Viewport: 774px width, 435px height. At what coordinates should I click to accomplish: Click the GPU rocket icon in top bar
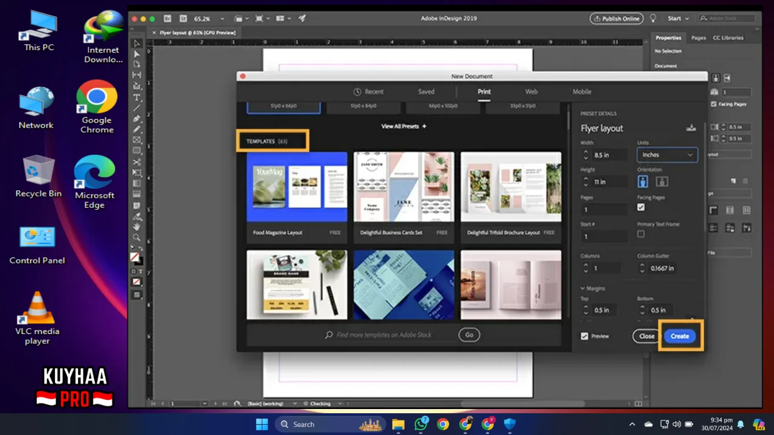coord(302,19)
